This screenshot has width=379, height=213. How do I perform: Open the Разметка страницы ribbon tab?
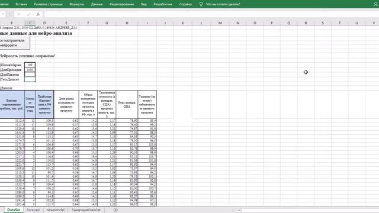coord(48,4)
